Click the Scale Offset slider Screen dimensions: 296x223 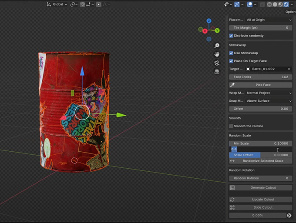click(x=260, y=155)
